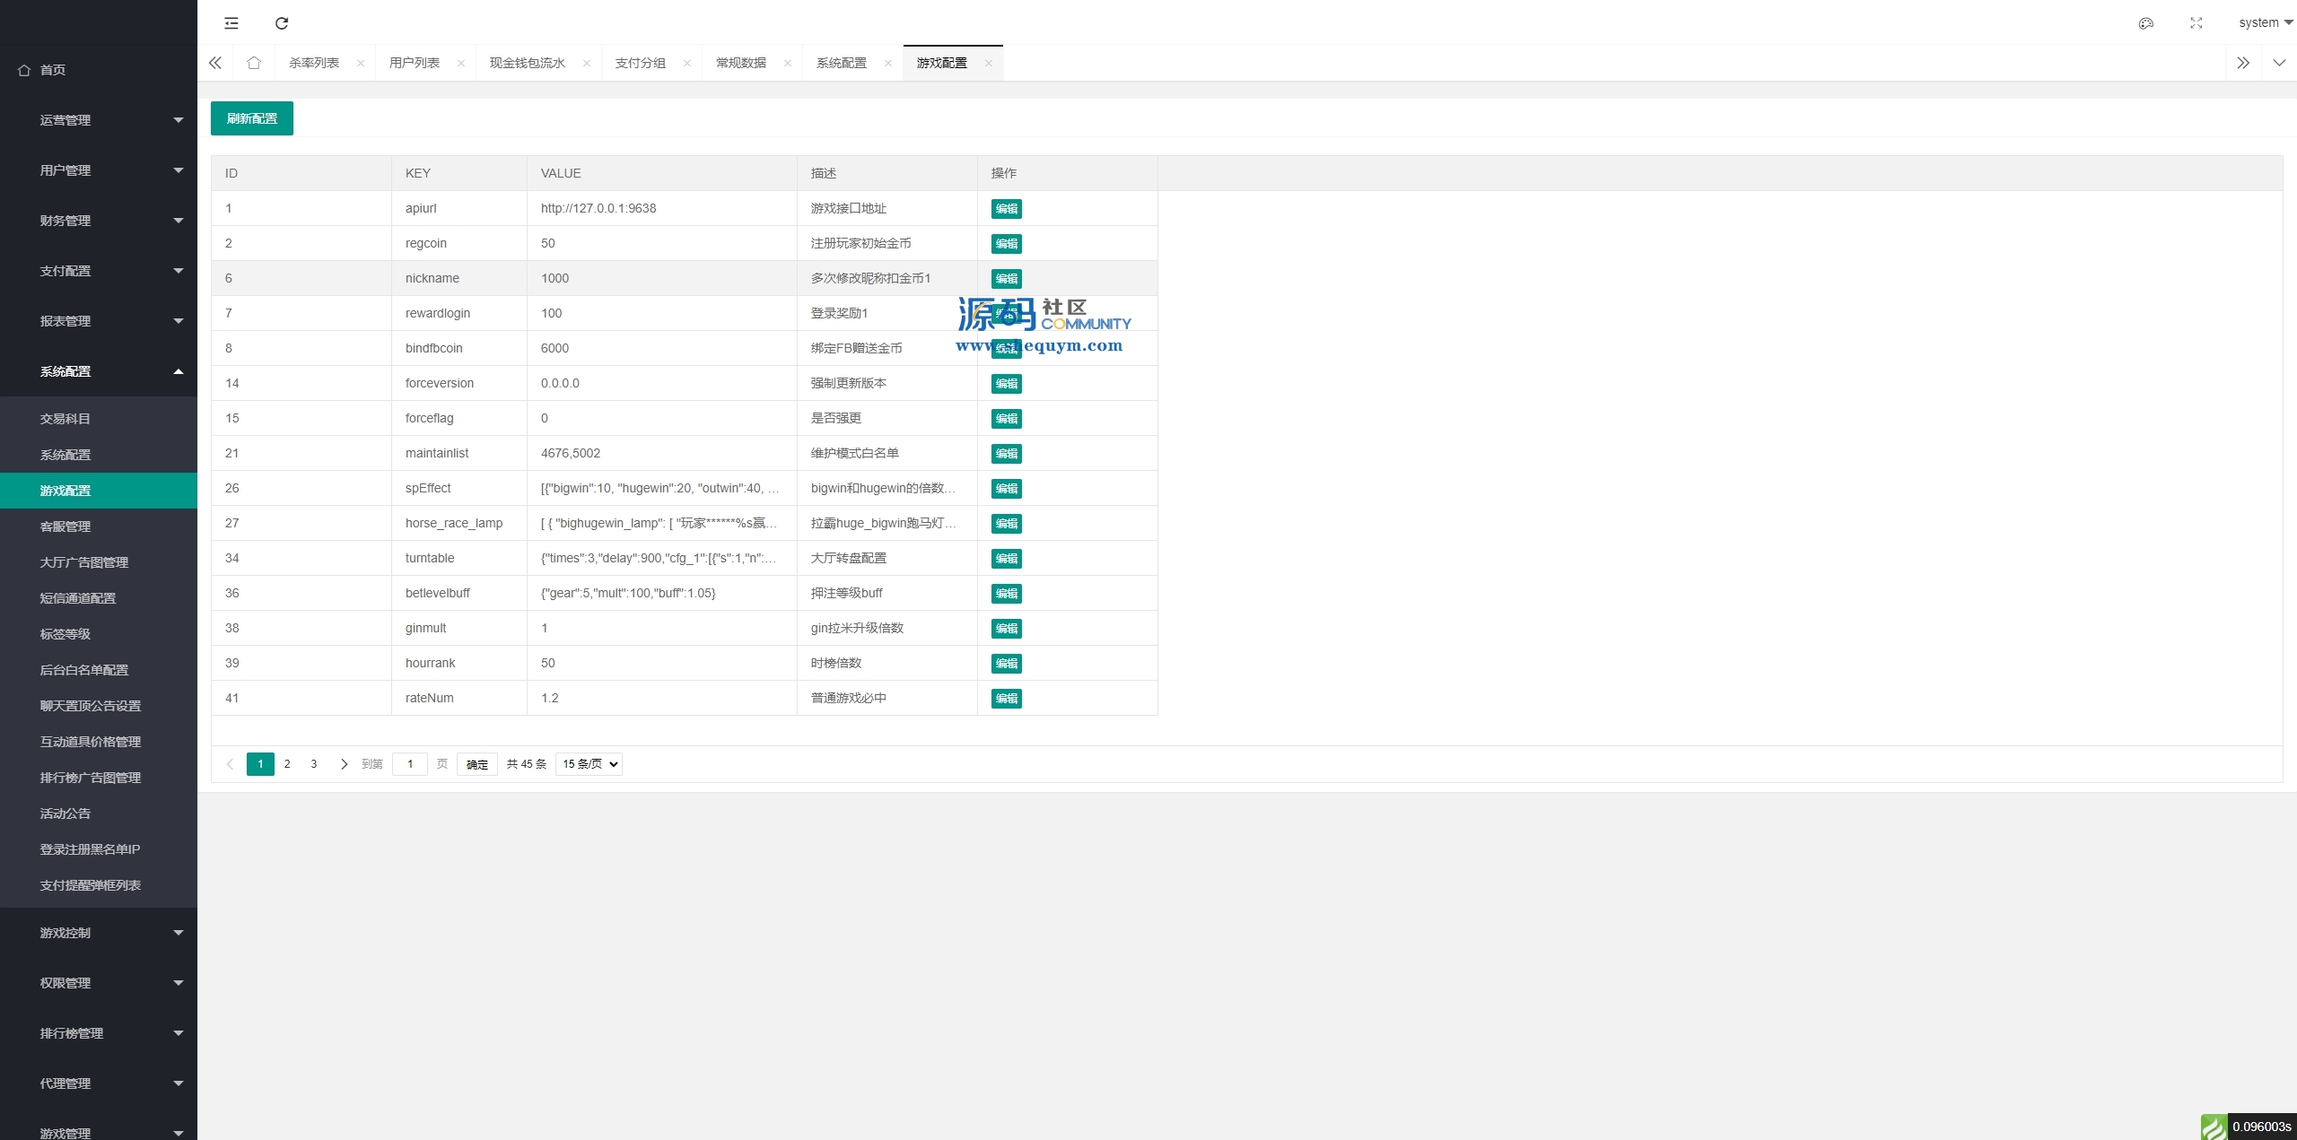Click the 刷新配置 button
The image size is (2297, 1140).
pyautogui.click(x=252, y=118)
